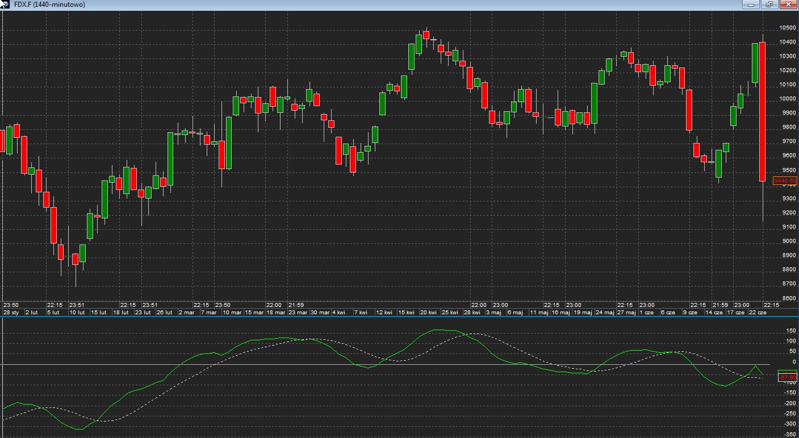The width and height of the screenshot is (799, 438).
Task: Select the white dashed signal line at its lowest trough
Action: point(108,421)
